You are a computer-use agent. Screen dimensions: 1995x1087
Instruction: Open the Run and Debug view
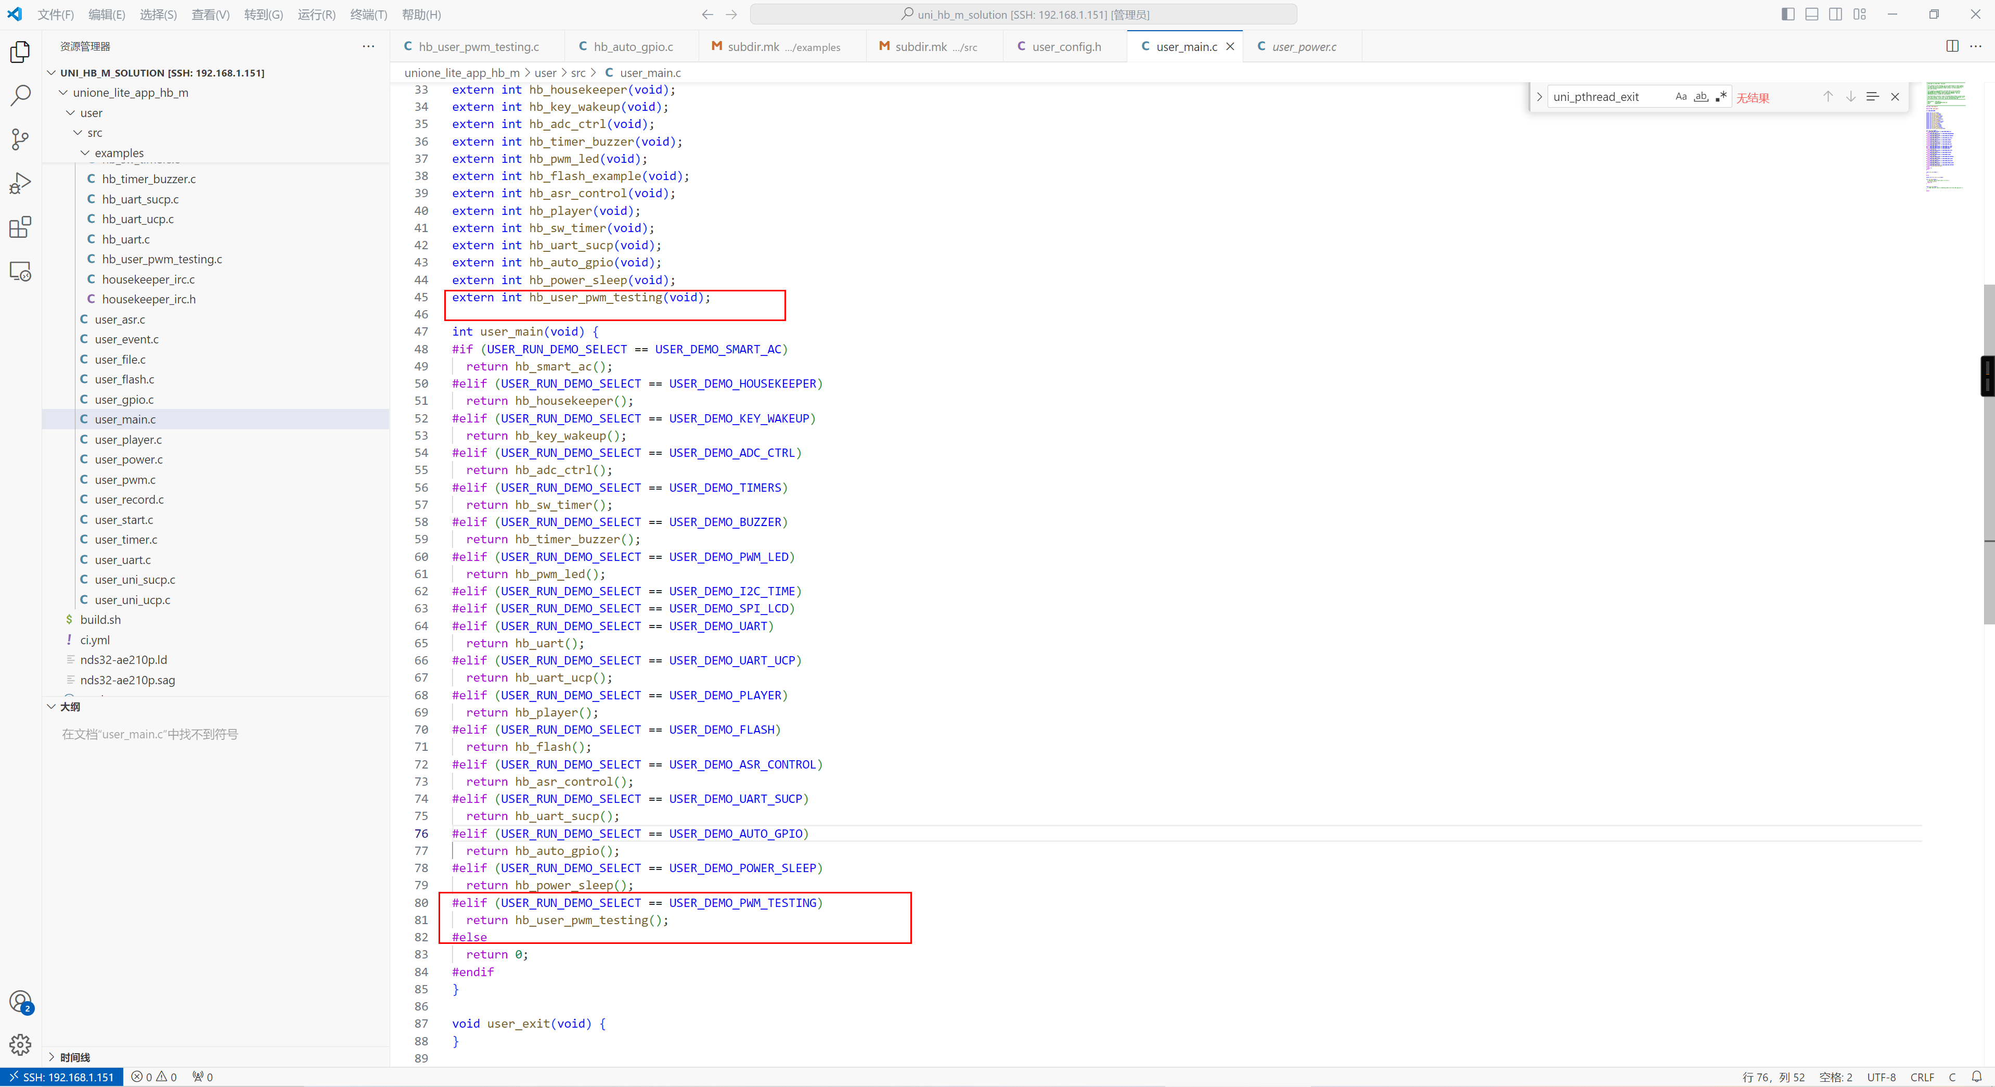[20, 184]
